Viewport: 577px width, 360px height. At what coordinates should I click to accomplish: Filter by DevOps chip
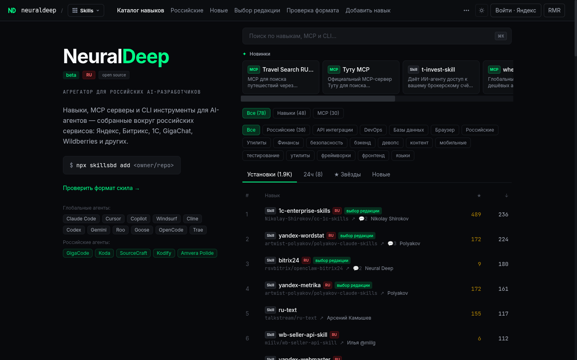pyautogui.click(x=373, y=130)
